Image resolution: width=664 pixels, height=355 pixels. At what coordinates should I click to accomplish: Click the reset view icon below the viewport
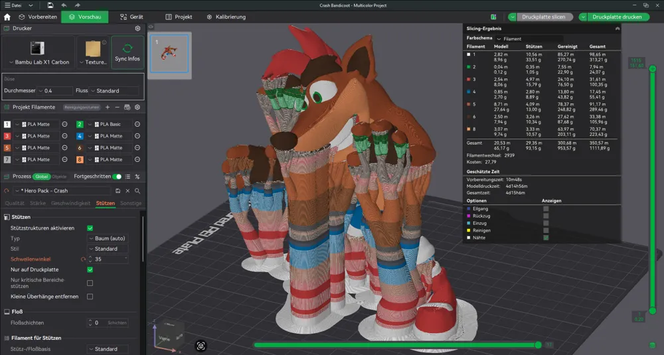tap(201, 346)
